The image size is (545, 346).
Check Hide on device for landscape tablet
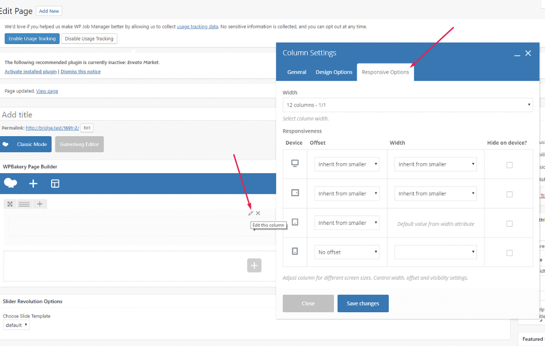click(x=509, y=194)
